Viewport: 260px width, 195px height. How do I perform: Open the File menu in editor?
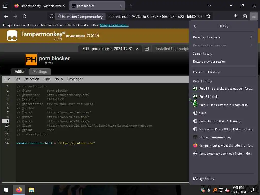(7, 79)
